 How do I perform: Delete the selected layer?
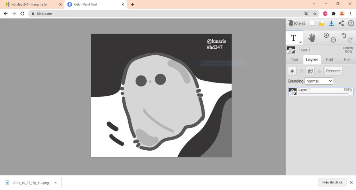pyautogui.click(x=301, y=71)
